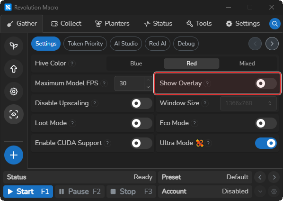Image resolution: width=283 pixels, height=201 pixels.
Task: Open the Red AI subtab
Action: [158, 44]
